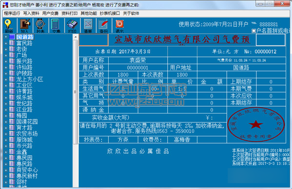The height and width of the screenshot is (189, 292).
Task: Click the 打印 printer icon
Action: (x=72, y=26)
